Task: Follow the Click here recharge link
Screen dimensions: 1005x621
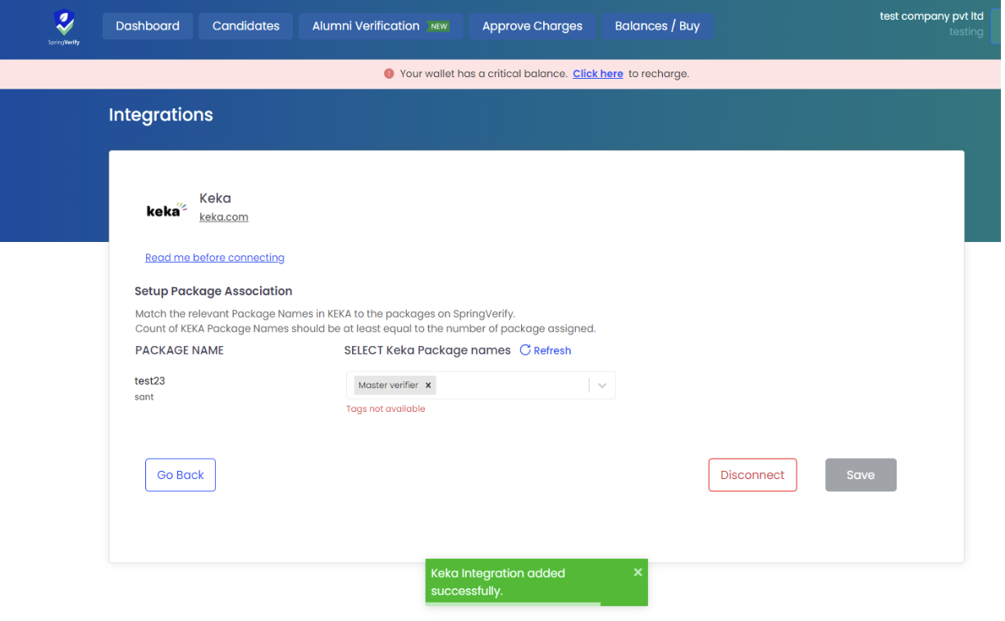Action: tap(597, 74)
